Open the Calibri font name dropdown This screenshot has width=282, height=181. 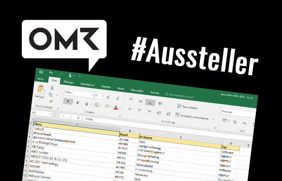(x=93, y=95)
